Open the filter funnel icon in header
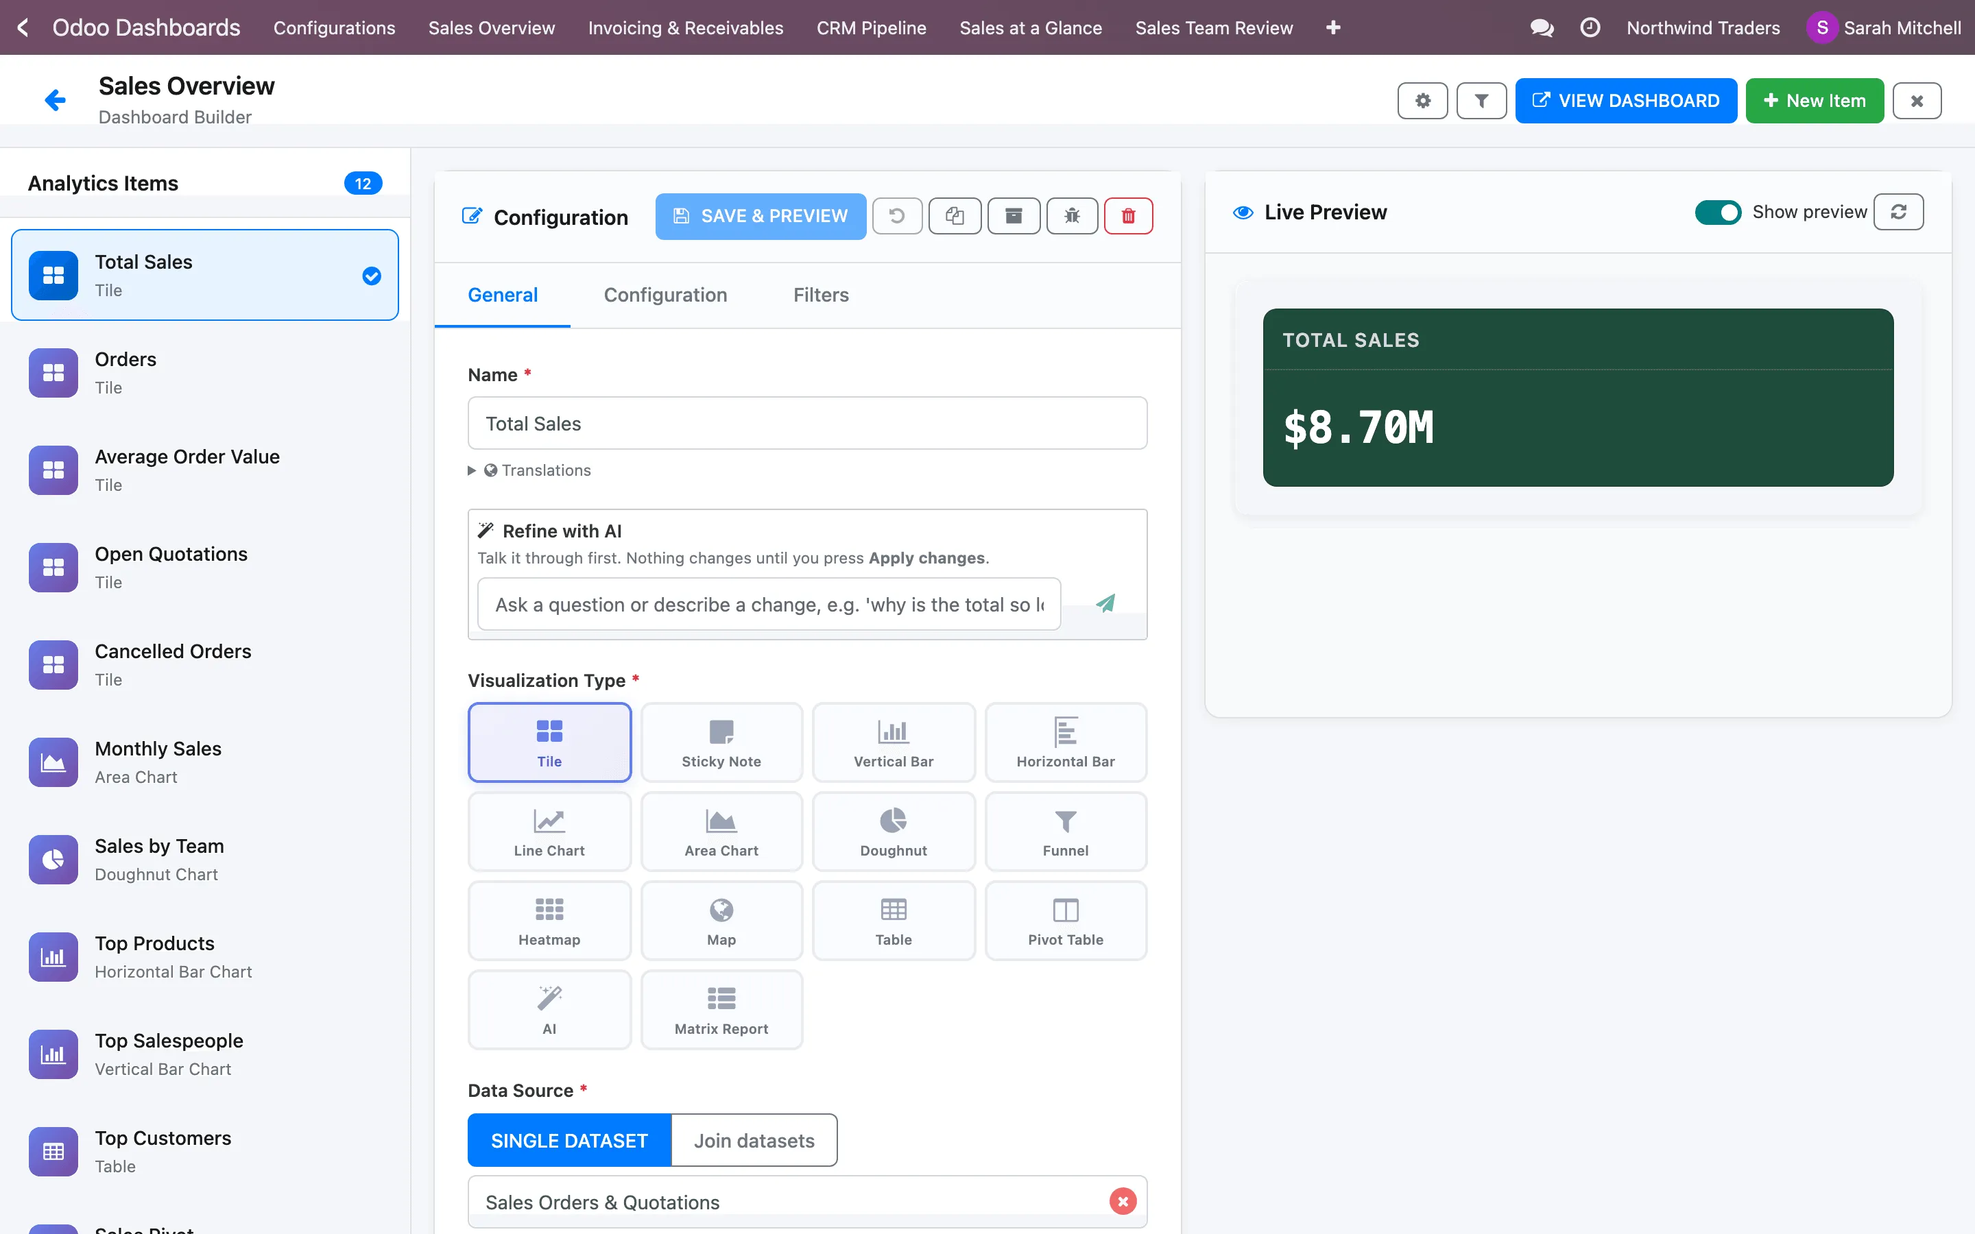 1481,100
